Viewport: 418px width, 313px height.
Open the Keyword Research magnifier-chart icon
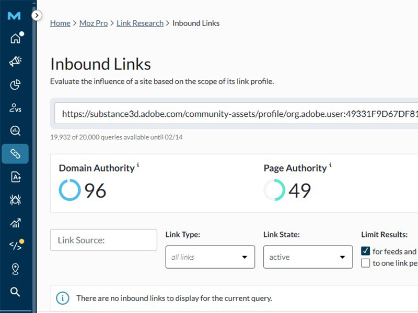15,131
